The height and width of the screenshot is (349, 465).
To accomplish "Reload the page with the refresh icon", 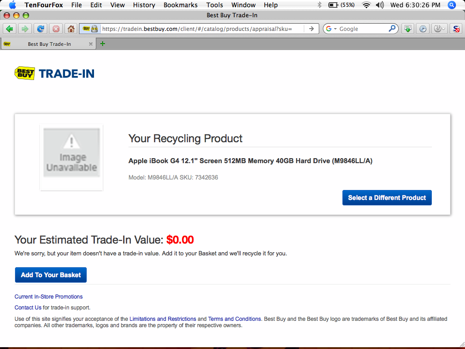I will pyautogui.click(x=40, y=29).
